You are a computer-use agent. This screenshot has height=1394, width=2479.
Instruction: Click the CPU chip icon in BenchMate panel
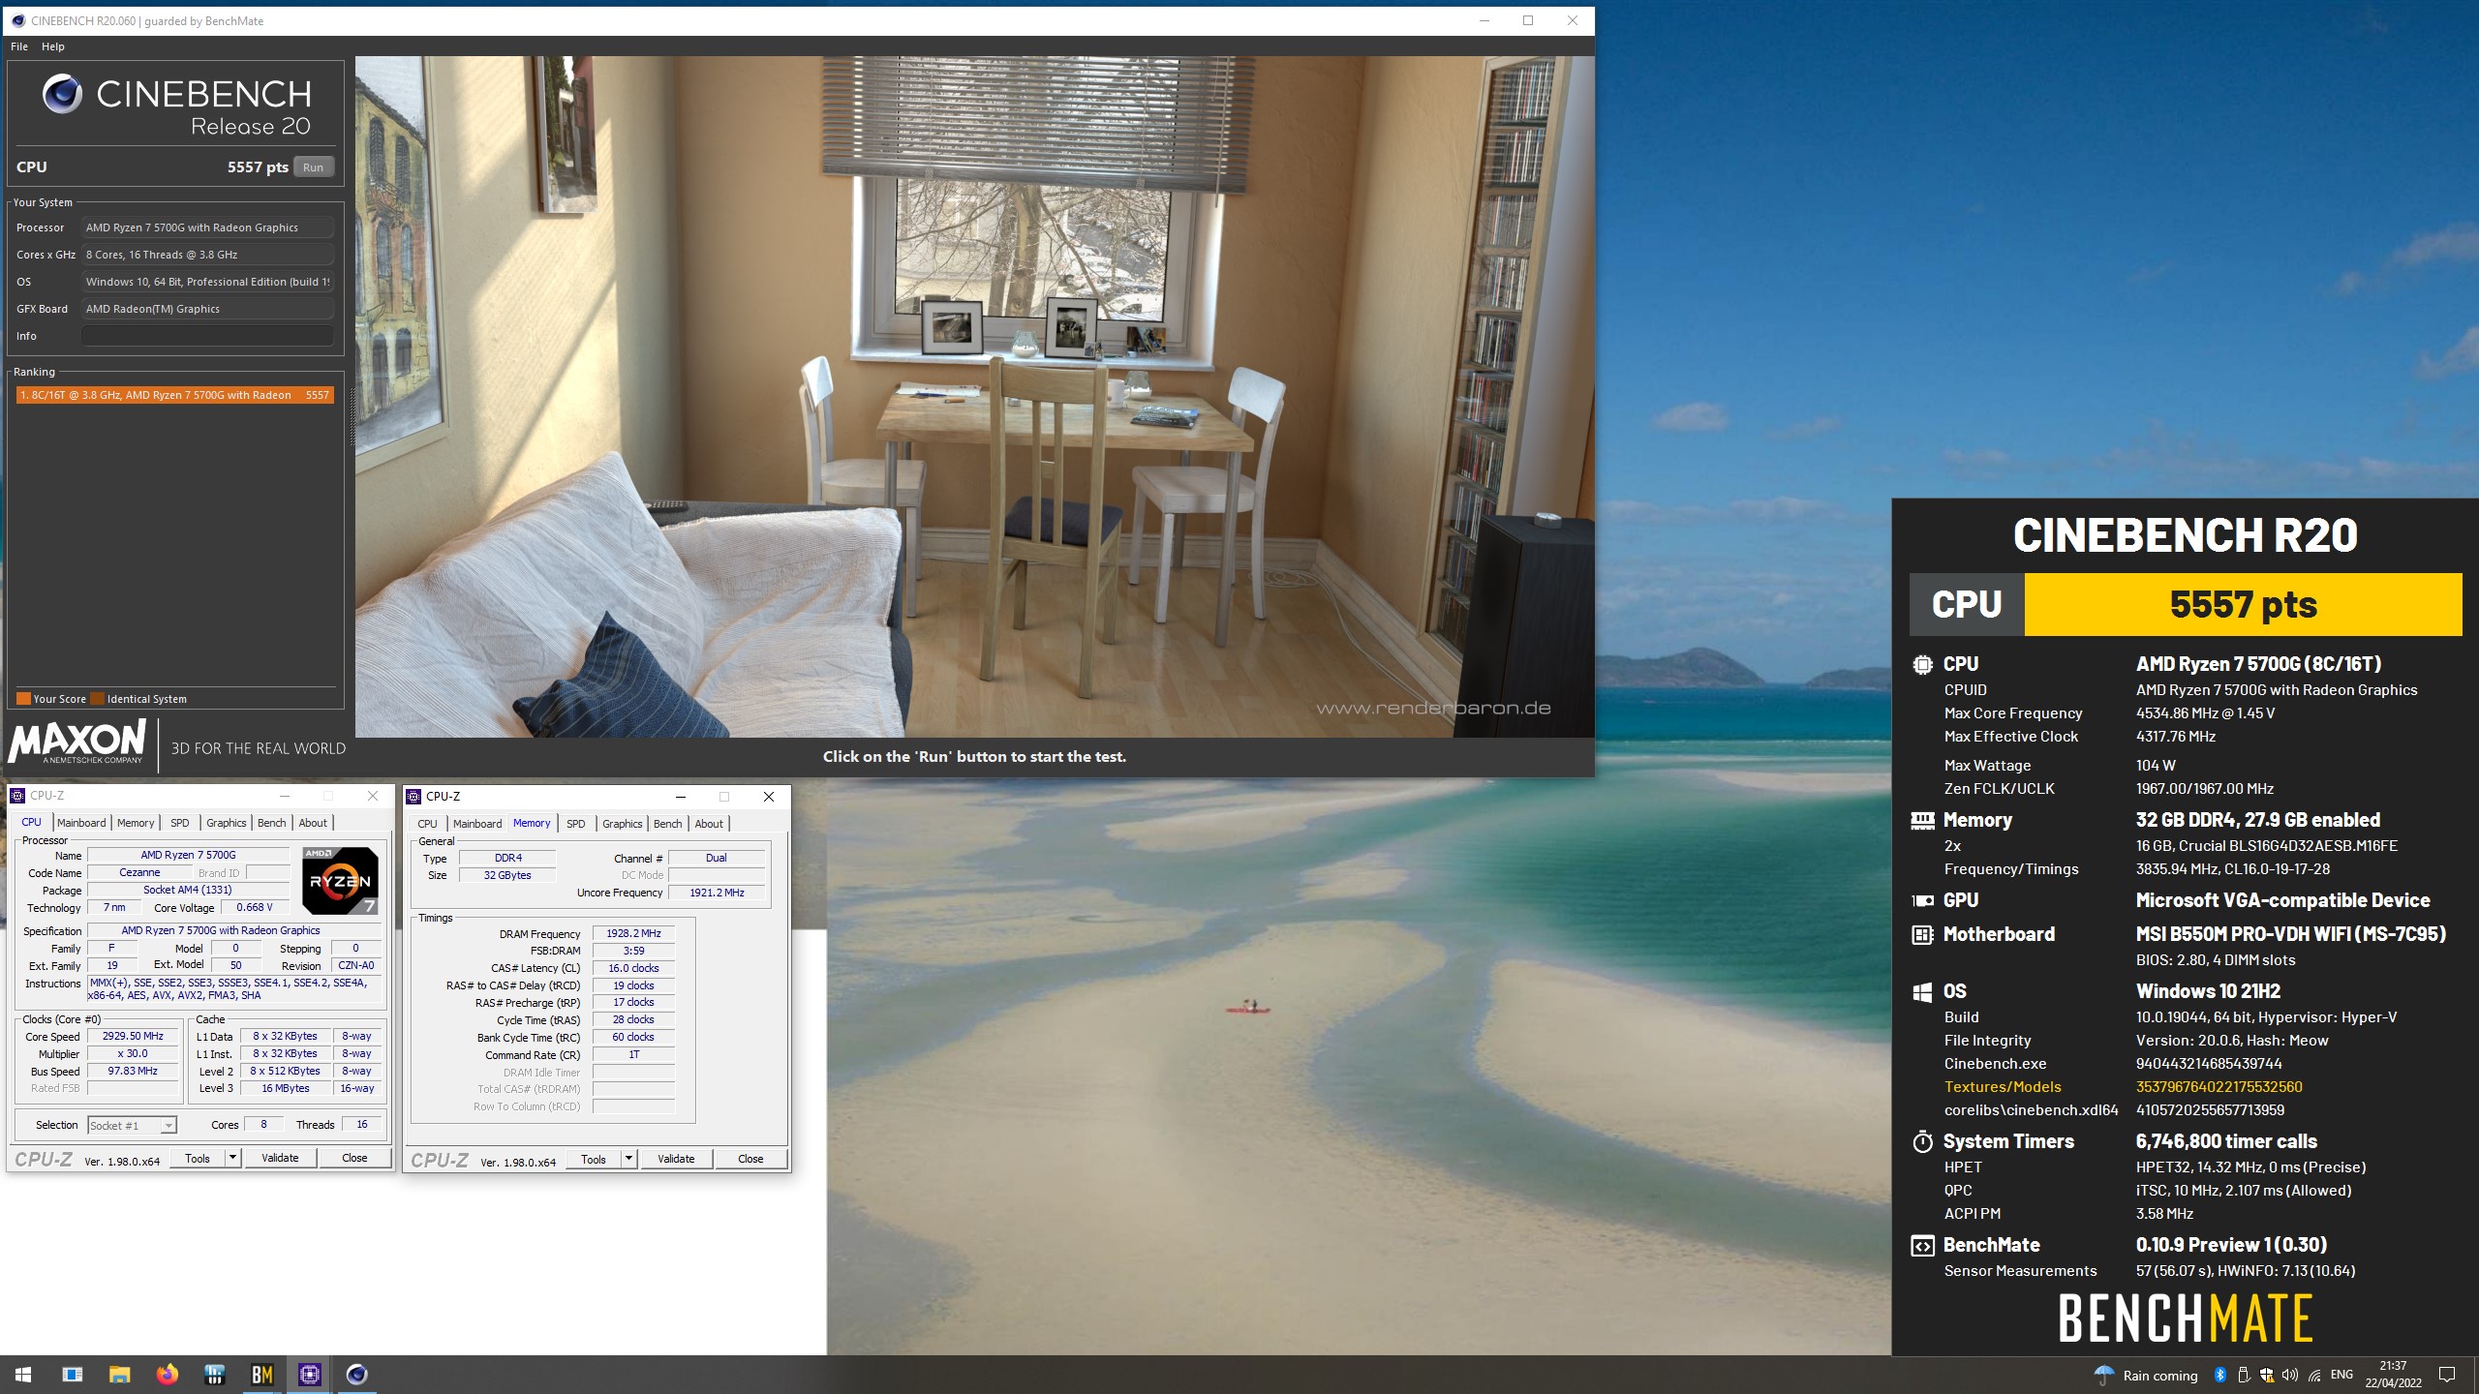pyautogui.click(x=1922, y=665)
